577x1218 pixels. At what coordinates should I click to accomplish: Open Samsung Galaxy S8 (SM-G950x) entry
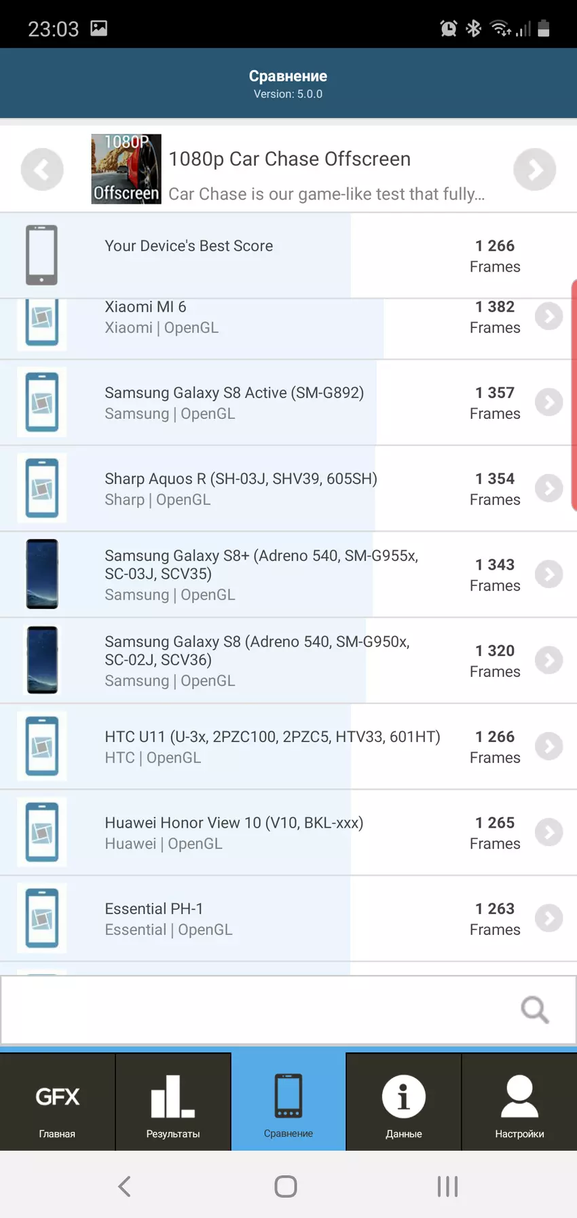pos(257,660)
